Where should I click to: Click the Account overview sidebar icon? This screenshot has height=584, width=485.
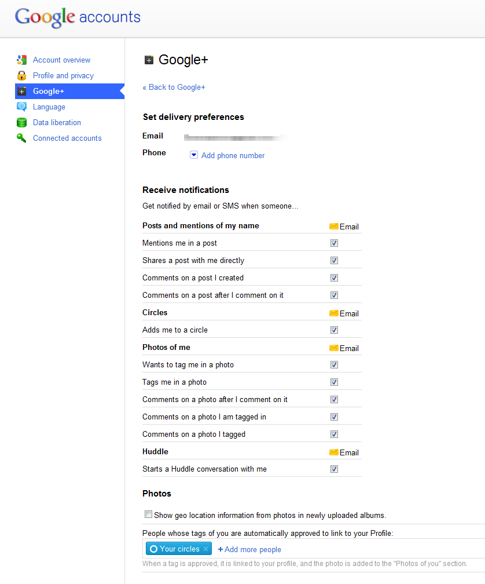coord(22,60)
